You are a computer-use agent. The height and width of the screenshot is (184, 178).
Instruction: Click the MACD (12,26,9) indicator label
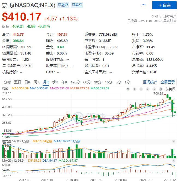pos(13,161)
